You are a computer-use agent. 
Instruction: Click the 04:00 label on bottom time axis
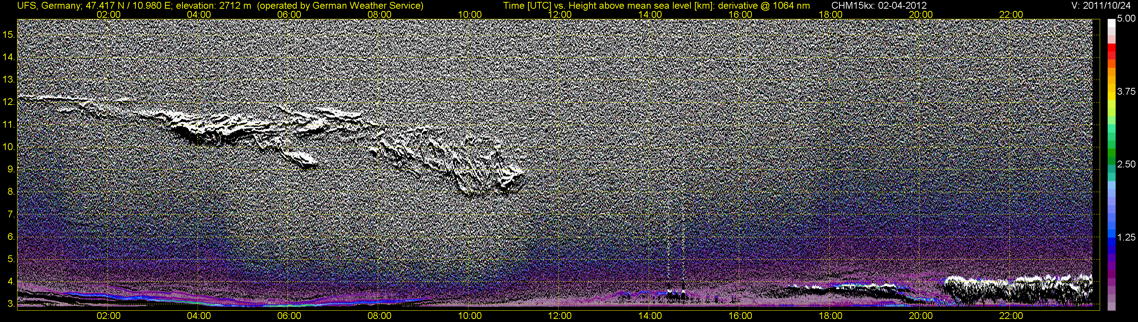coord(199,316)
